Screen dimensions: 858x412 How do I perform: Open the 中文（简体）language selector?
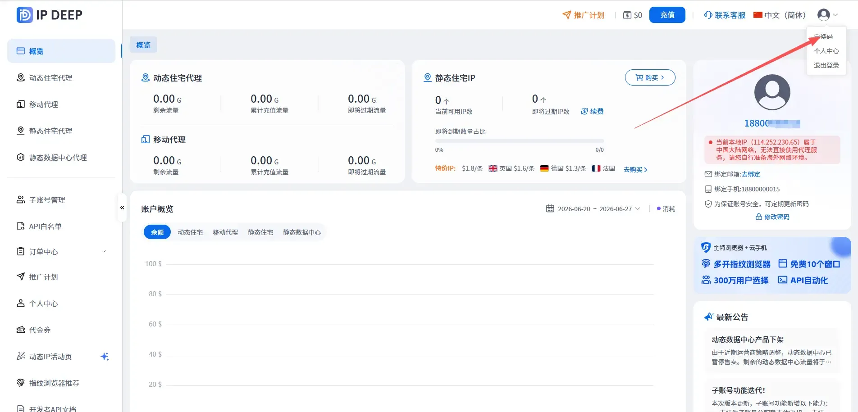pyautogui.click(x=780, y=15)
